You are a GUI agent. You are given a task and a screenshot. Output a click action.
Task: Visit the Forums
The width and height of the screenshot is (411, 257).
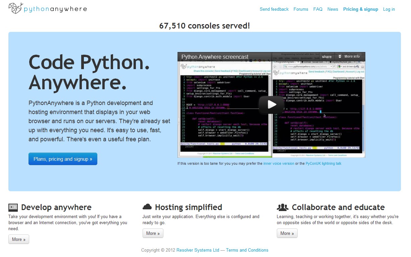click(x=301, y=9)
